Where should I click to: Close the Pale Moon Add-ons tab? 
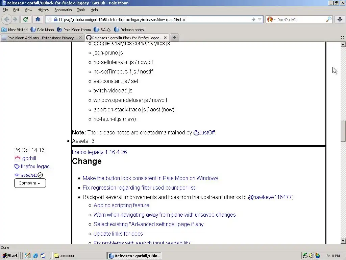(x=80, y=38)
